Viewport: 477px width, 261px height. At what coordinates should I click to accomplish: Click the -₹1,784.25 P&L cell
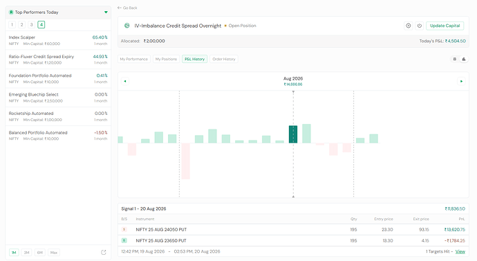tap(455, 241)
